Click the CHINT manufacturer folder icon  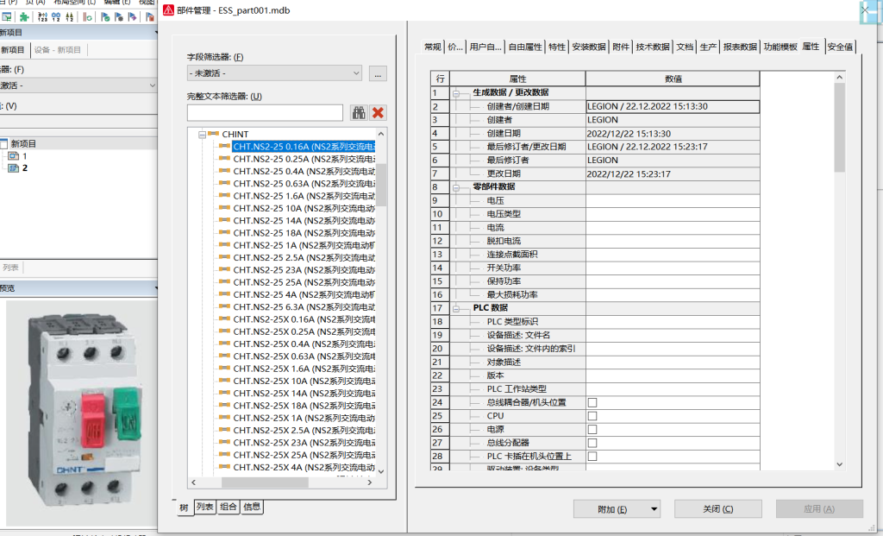(214, 134)
